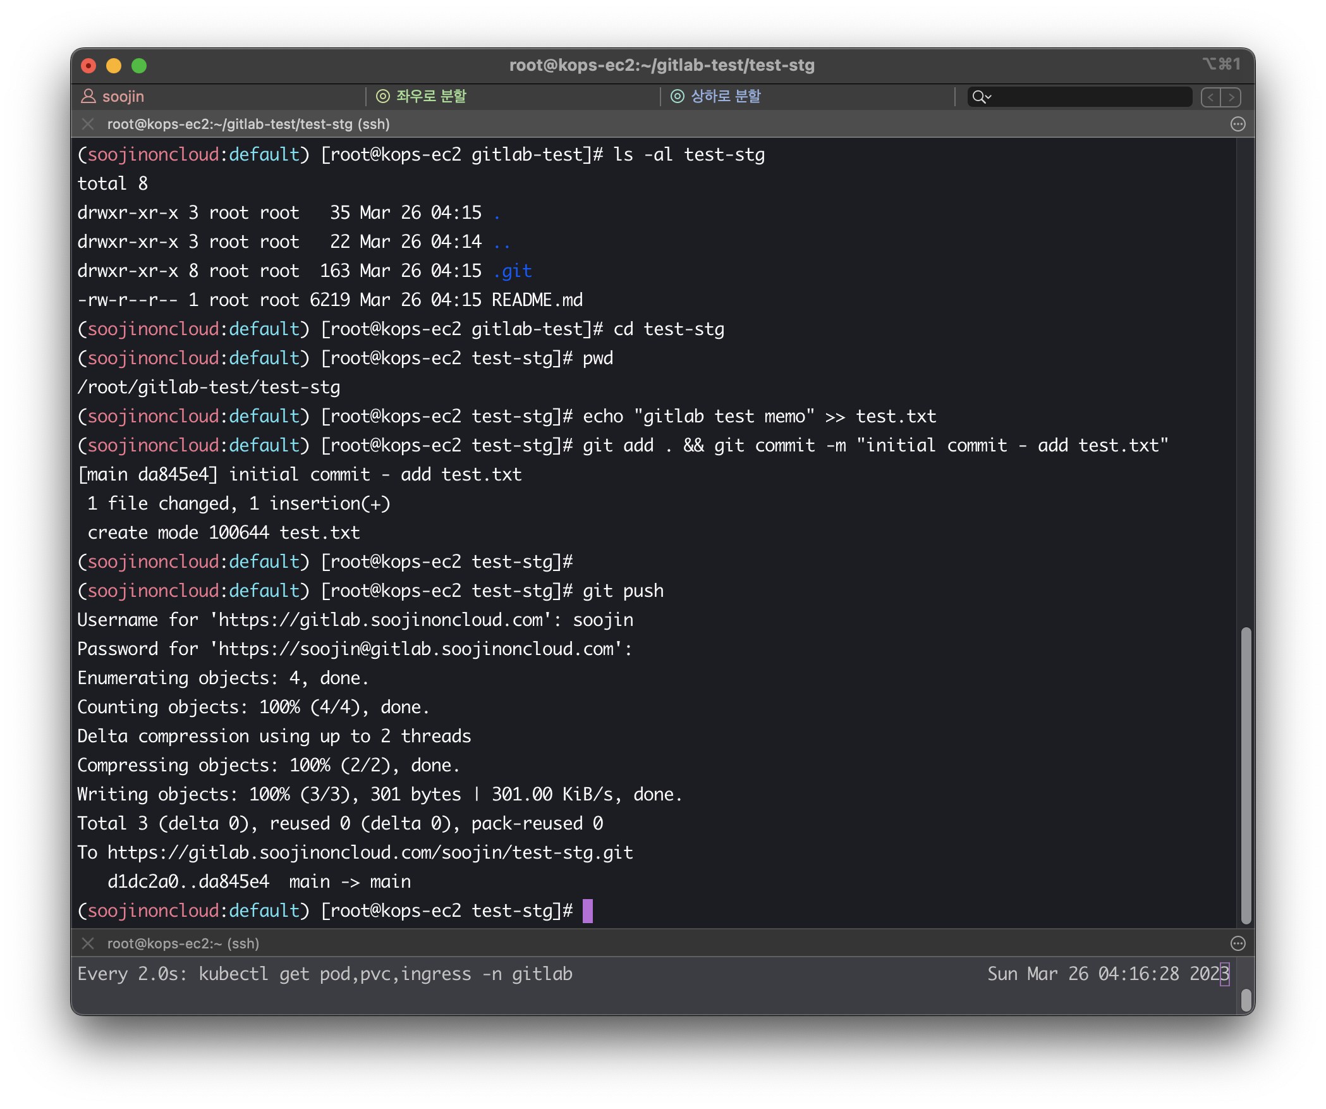1326x1109 pixels.
Task: Click the 좌우로 분할 split icon
Action: tap(383, 96)
